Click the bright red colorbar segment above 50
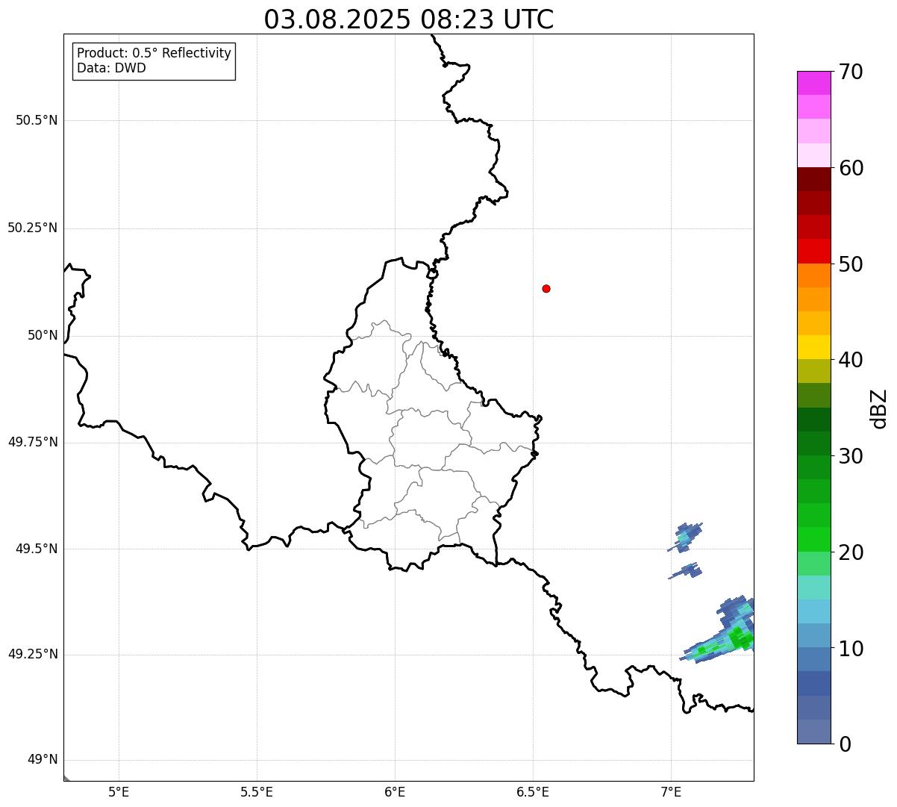Screen dimensions: 897x807 click(x=813, y=252)
